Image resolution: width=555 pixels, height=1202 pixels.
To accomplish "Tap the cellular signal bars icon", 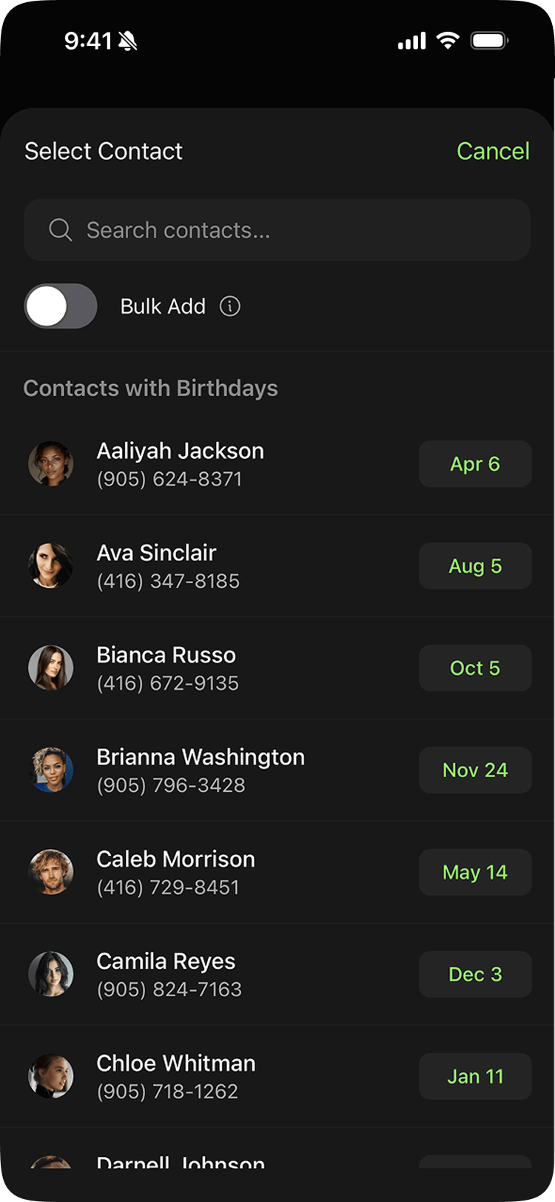I will 411,41.
